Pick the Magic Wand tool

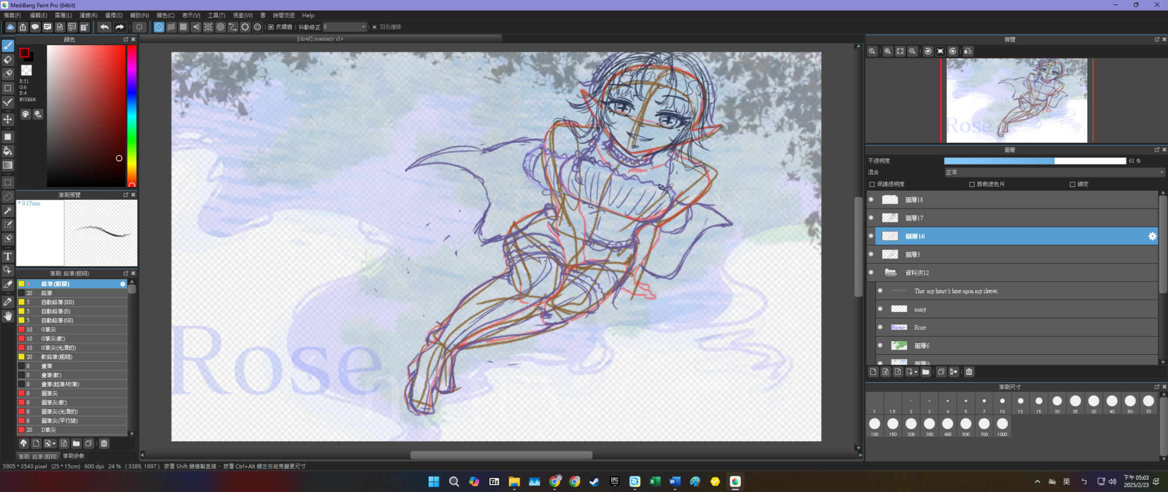pyautogui.click(x=8, y=211)
